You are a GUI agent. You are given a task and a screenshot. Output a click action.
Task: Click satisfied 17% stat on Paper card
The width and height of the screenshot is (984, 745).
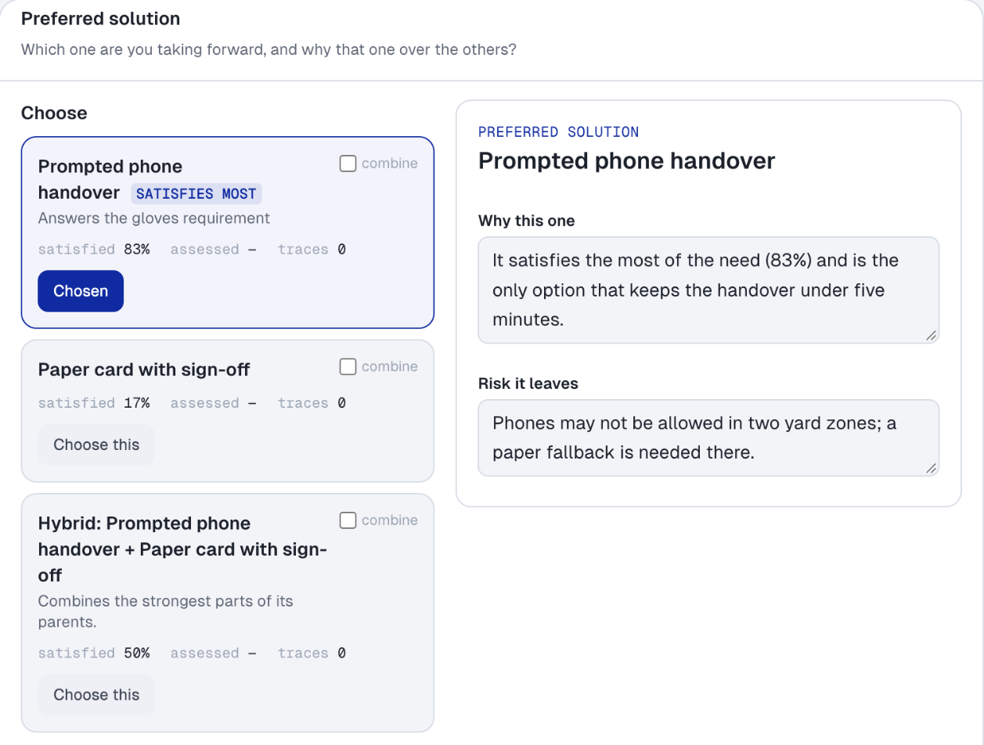tap(94, 403)
